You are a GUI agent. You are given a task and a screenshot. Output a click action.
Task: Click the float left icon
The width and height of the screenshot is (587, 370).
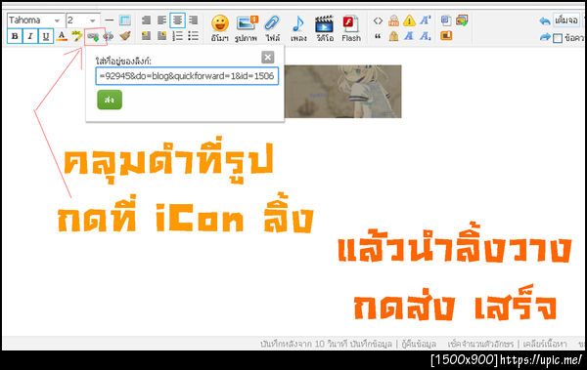click(146, 36)
